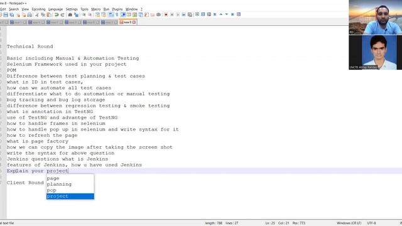Image resolution: width=402 pixels, height=226 pixels.
Task: Close the new 8 tab
Action: point(134,23)
